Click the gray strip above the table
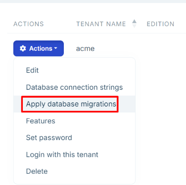The image size is (186, 185). click(x=93, y=1)
